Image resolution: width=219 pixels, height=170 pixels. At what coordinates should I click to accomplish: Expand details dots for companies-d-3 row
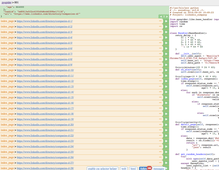[x=160, y=32]
